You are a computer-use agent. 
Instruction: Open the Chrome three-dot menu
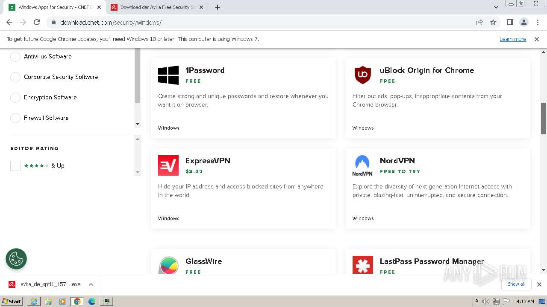pyautogui.click(x=537, y=23)
